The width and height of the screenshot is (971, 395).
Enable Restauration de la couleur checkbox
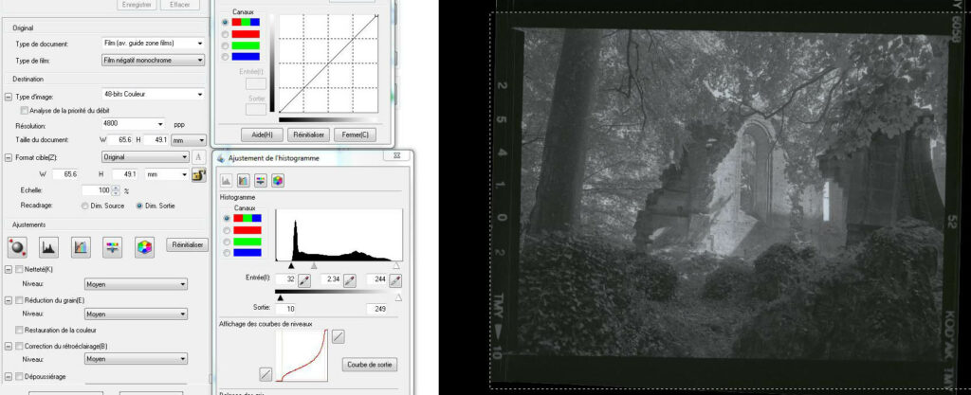[x=19, y=330]
